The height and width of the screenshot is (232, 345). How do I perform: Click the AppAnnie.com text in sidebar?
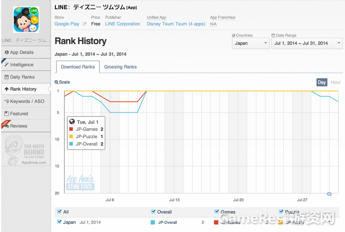pos(34,163)
